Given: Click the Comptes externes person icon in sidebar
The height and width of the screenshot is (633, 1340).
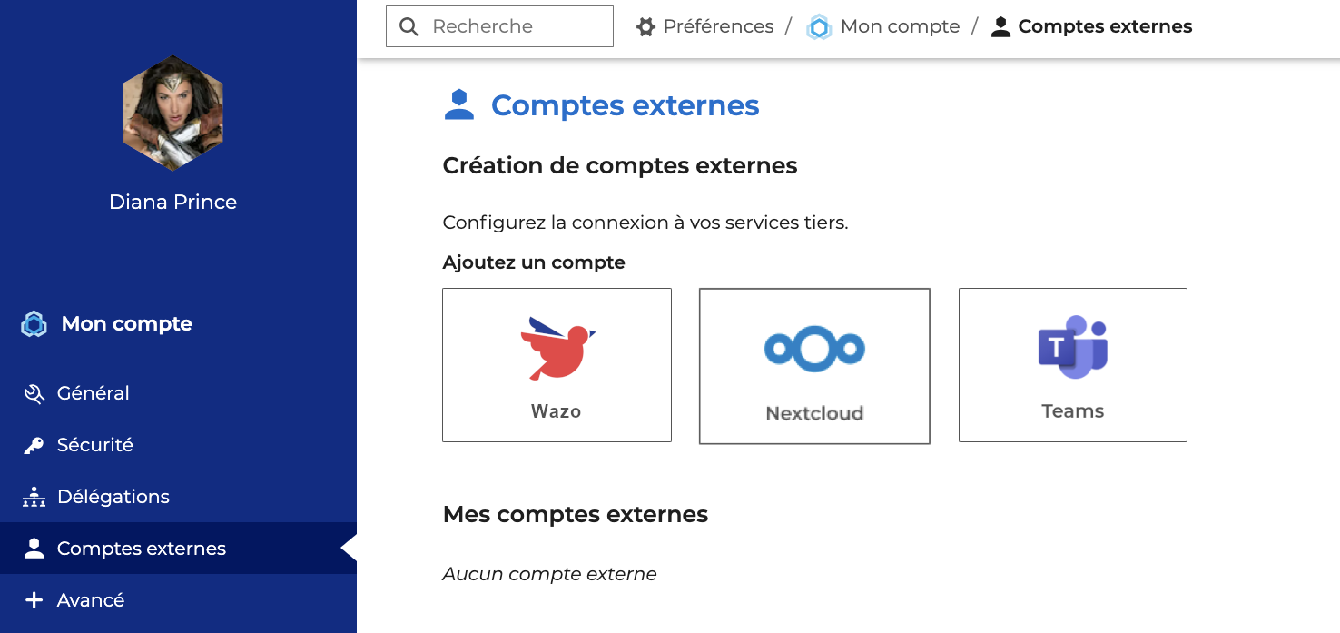Looking at the screenshot, I should tap(34, 549).
